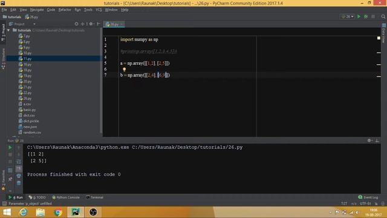Click the grayed-out stop button in top toolbar
This screenshot has width=387, height=218.
(373, 16)
